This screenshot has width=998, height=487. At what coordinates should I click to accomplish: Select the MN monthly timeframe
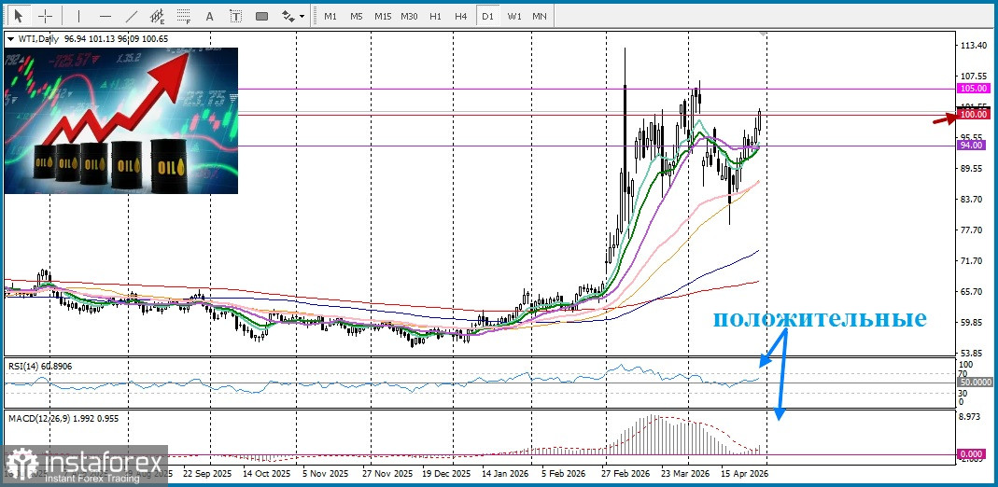540,16
